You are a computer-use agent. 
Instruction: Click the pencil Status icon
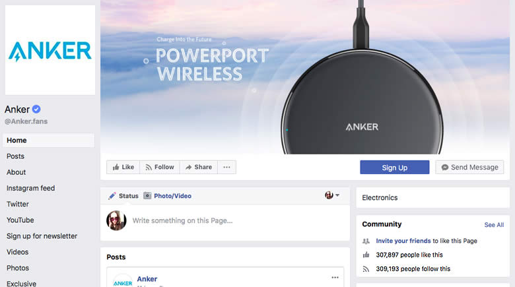112,196
